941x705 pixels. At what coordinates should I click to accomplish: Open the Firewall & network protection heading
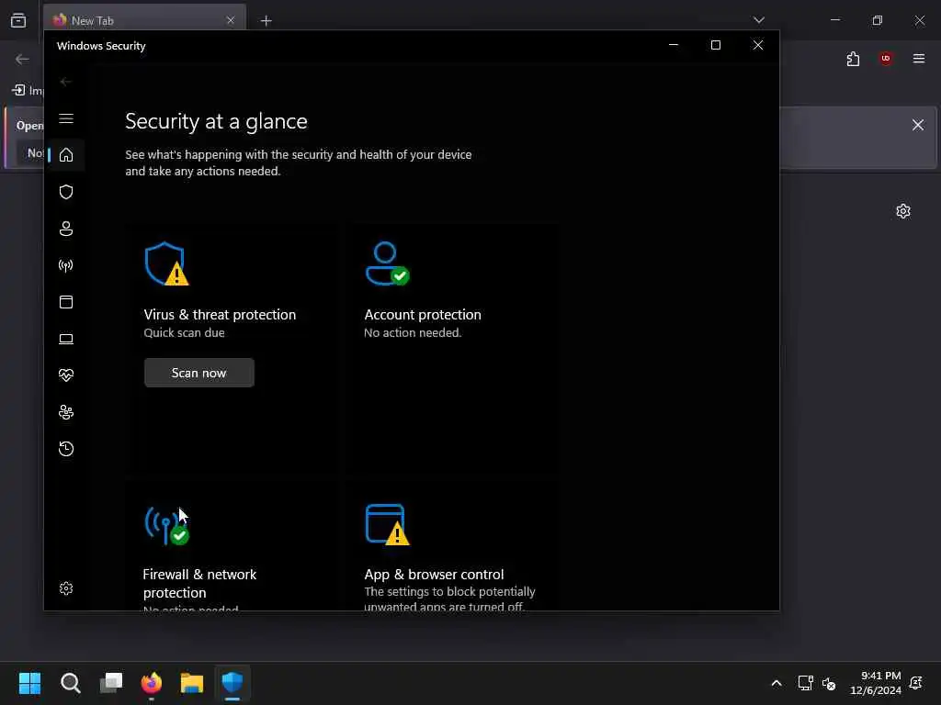coord(199,583)
